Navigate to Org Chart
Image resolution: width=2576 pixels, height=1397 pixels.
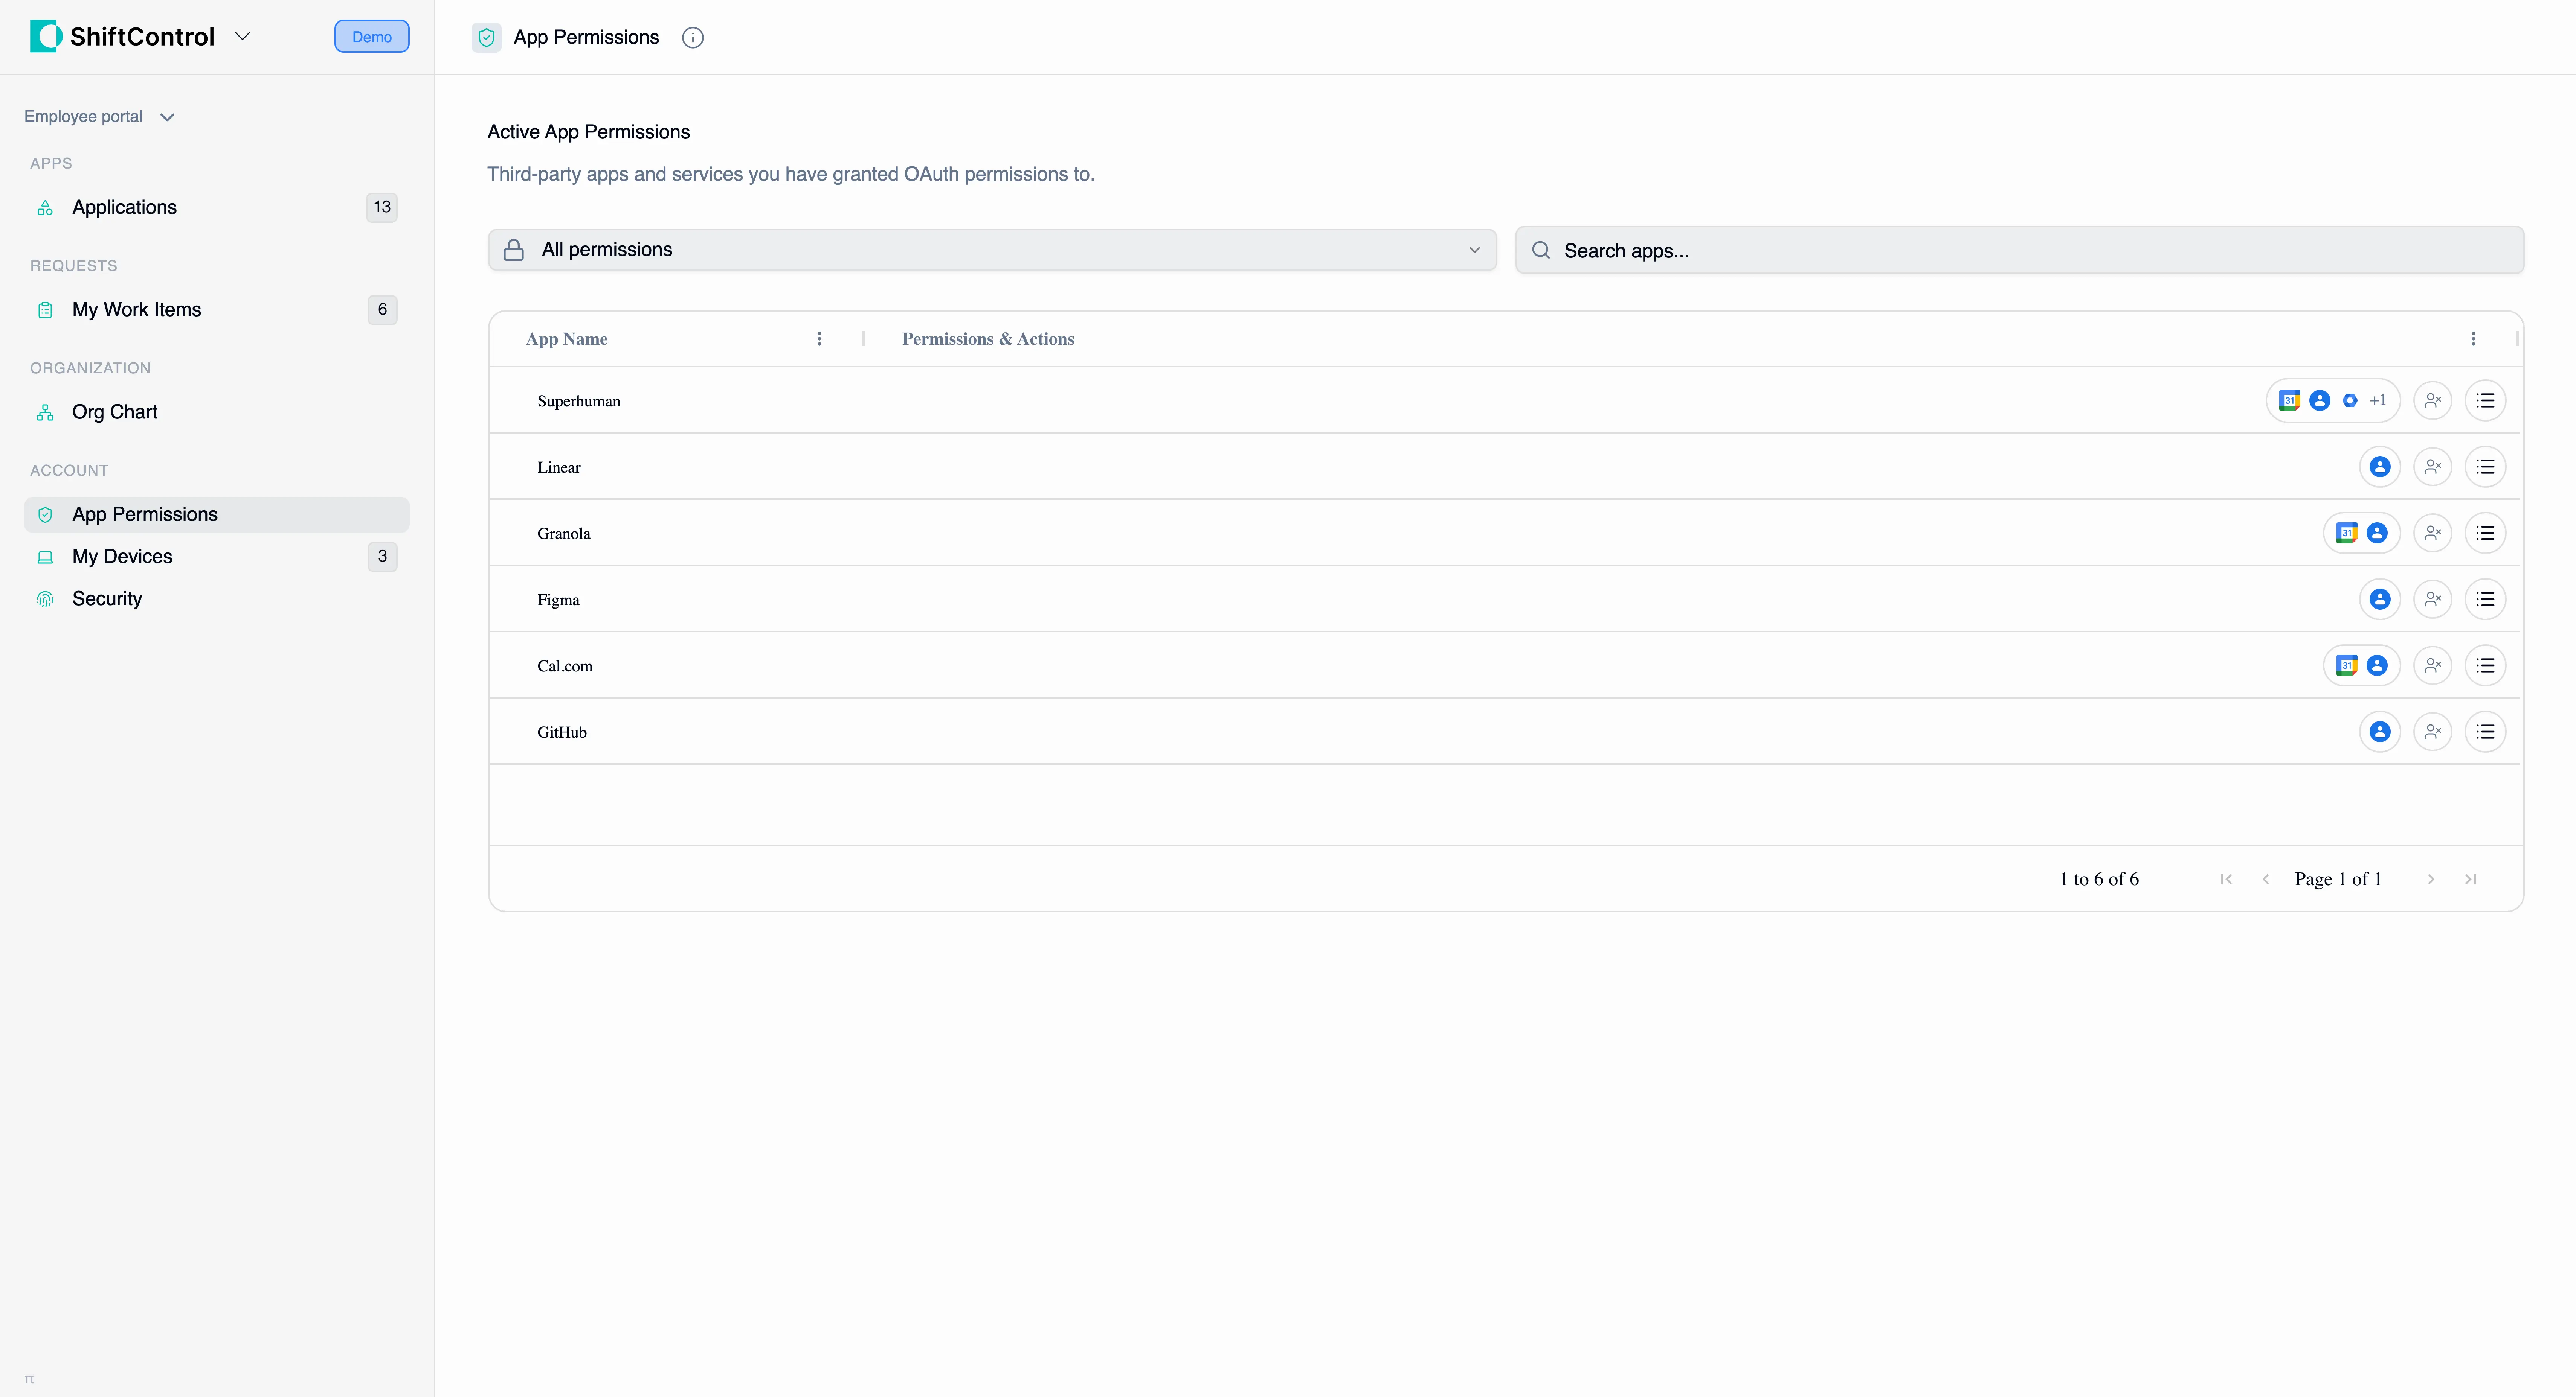click(x=216, y=412)
